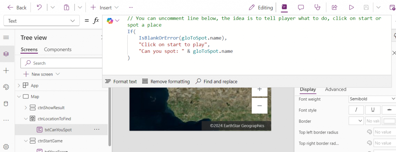The width and height of the screenshot is (396, 152).
Task: Click the Save icon
Action: [366, 8]
